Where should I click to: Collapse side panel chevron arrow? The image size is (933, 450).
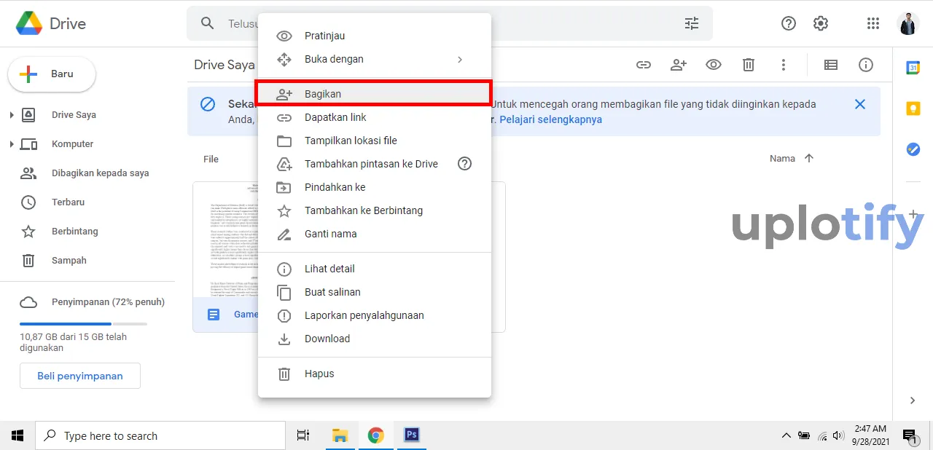coord(913,400)
